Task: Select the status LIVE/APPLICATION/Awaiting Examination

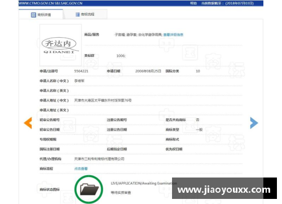Action: [144, 183]
